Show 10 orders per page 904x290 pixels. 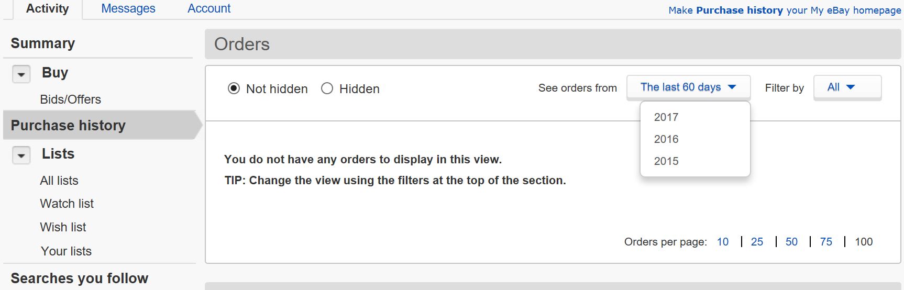tap(723, 242)
